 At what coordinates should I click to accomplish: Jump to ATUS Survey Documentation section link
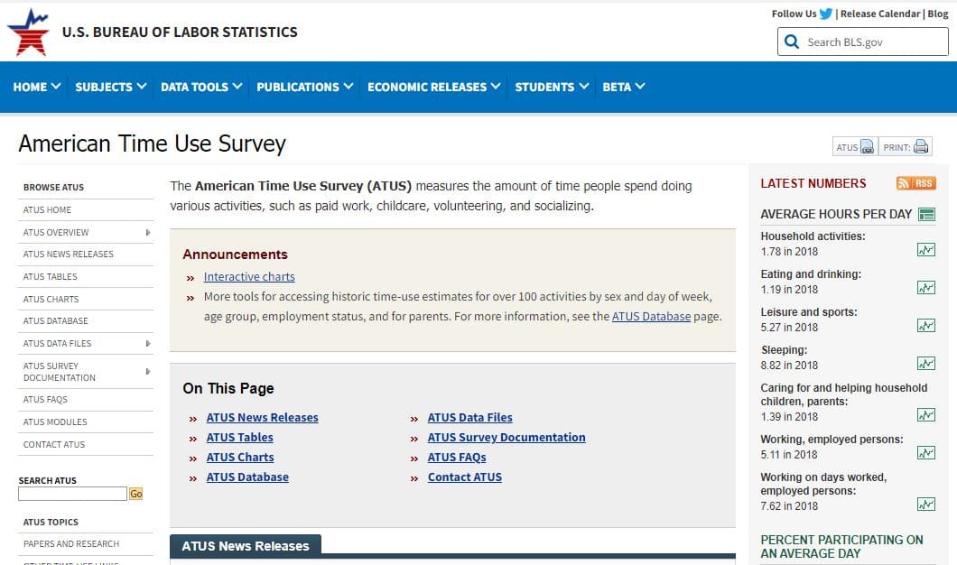pos(506,438)
